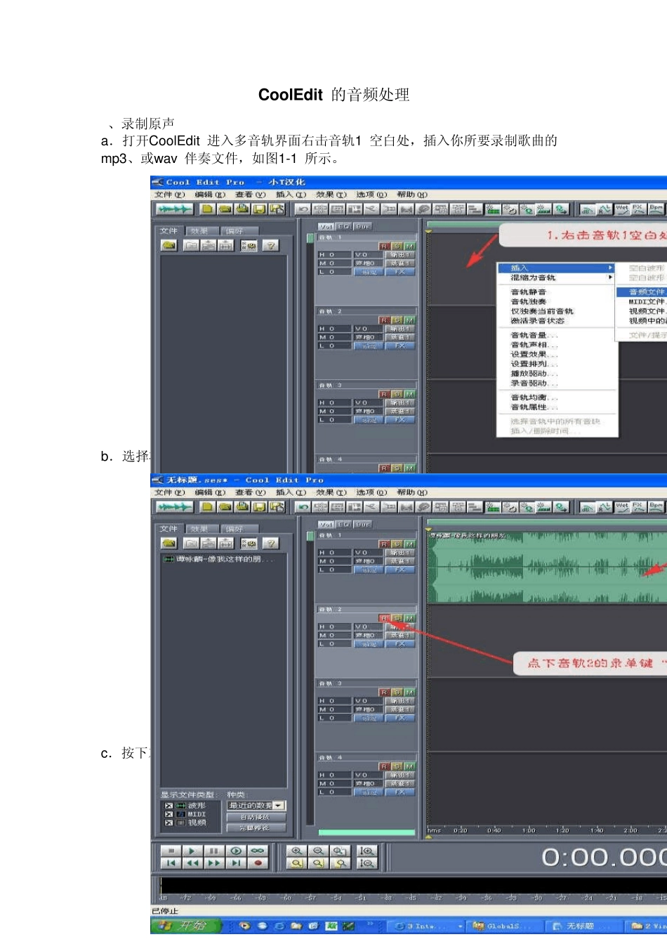Click the red Record transport button
Screen dimensions: 667x944
[x=257, y=863]
